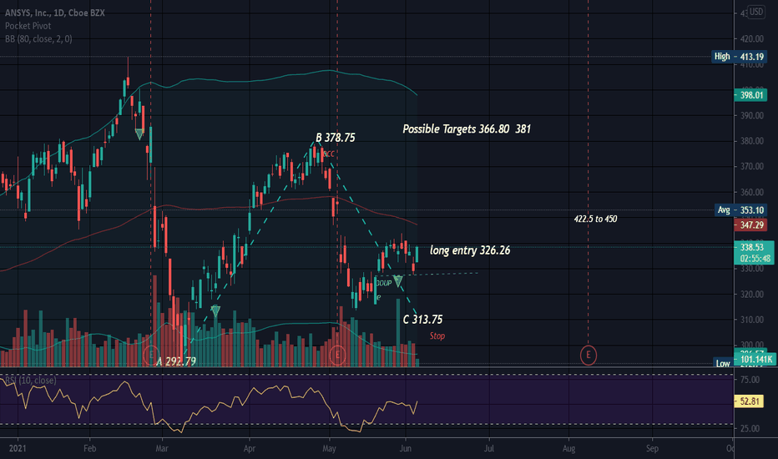Click the pocket pivot triangle near 3OUP label

(x=397, y=281)
